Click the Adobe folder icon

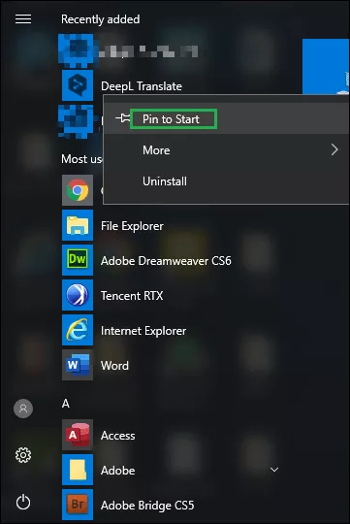(x=78, y=470)
